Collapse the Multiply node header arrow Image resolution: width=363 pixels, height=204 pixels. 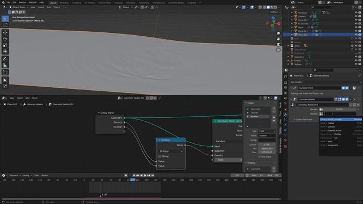pyautogui.click(x=159, y=140)
